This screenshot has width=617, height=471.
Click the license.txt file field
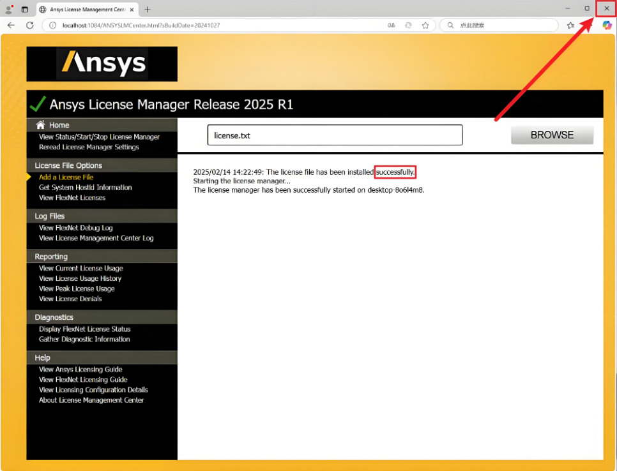[x=335, y=135]
